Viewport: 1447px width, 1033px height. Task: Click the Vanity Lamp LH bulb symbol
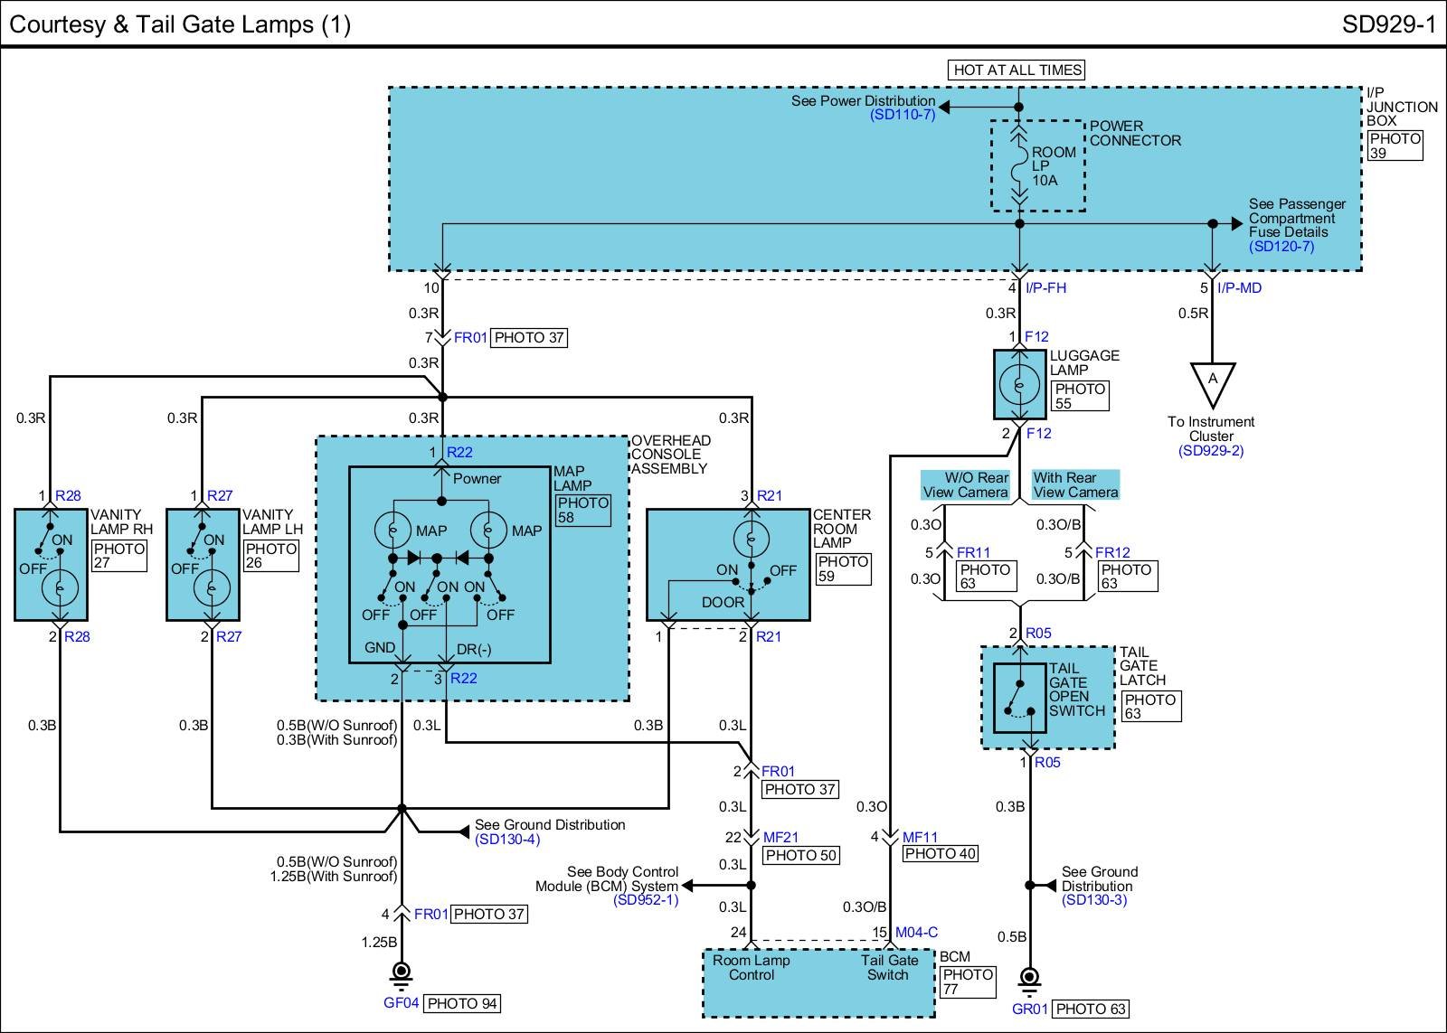pos(212,588)
